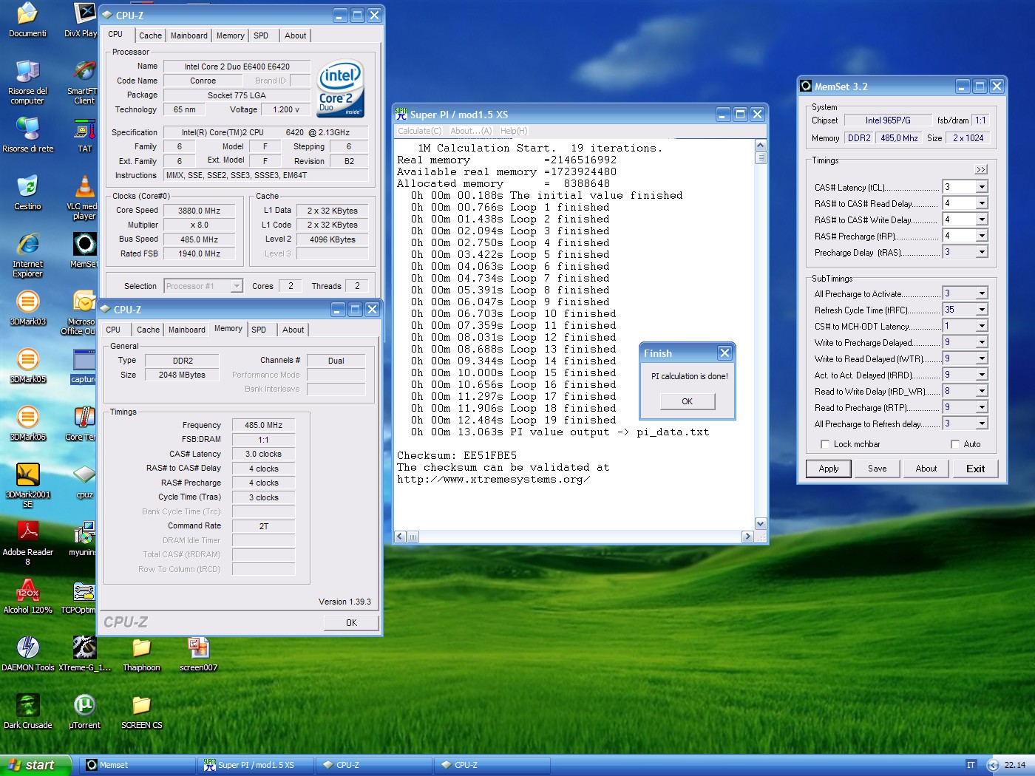1035x776 pixels.
Task: Click Save in MemSet
Action: click(877, 469)
